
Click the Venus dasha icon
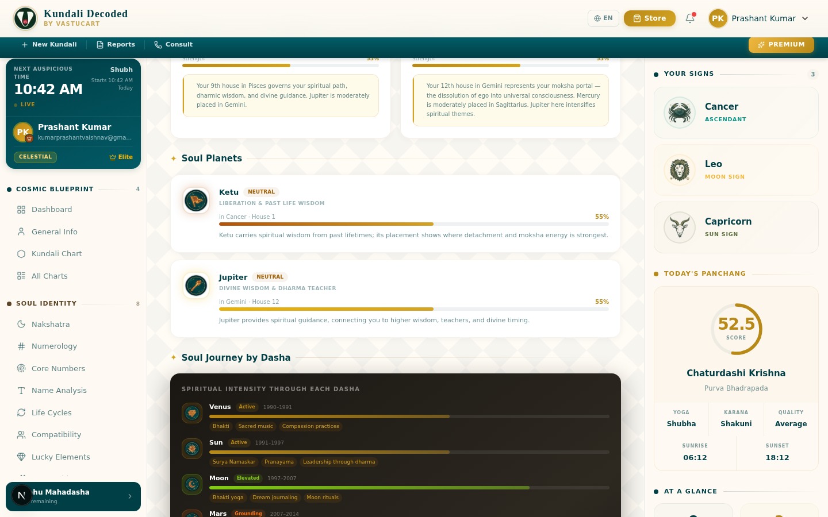click(192, 413)
